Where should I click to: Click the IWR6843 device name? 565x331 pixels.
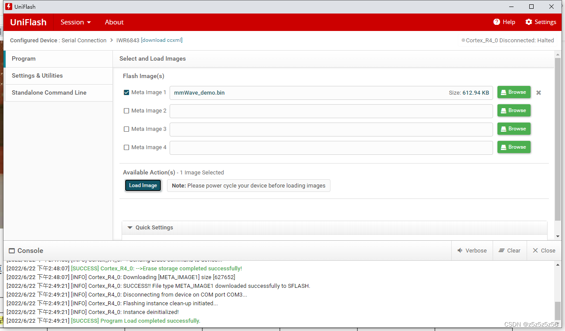pos(128,41)
